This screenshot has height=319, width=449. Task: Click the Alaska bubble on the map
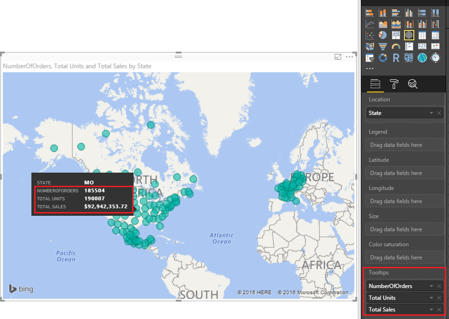coord(54,148)
